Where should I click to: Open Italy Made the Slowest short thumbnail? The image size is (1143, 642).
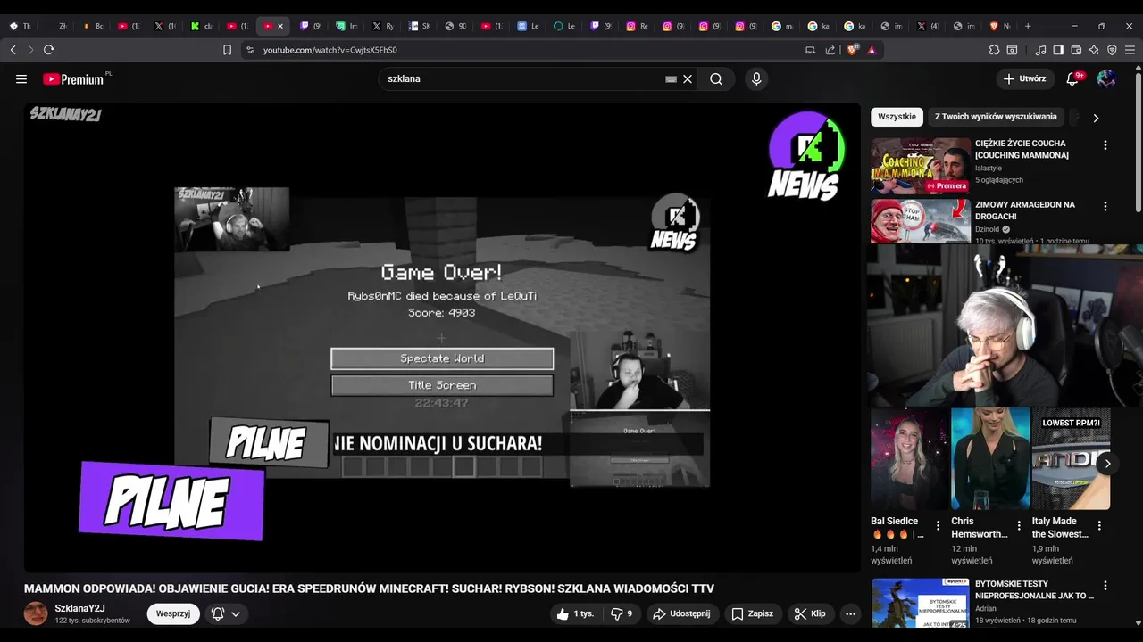coord(1071,458)
